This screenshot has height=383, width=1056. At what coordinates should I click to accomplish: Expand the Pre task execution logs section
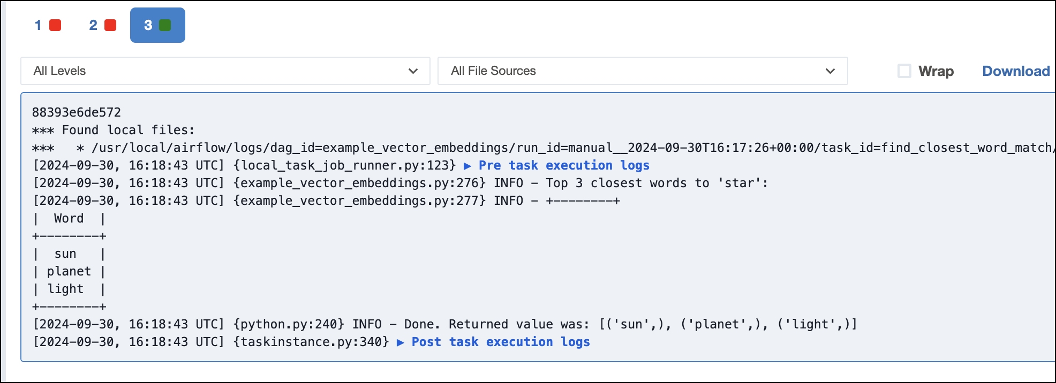click(x=563, y=166)
